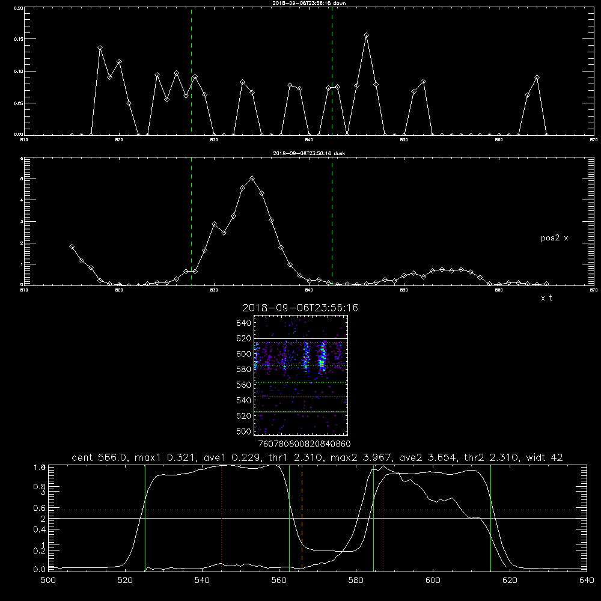Select the 'pos2 x' label in dusk plot

pyautogui.click(x=554, y=238)
